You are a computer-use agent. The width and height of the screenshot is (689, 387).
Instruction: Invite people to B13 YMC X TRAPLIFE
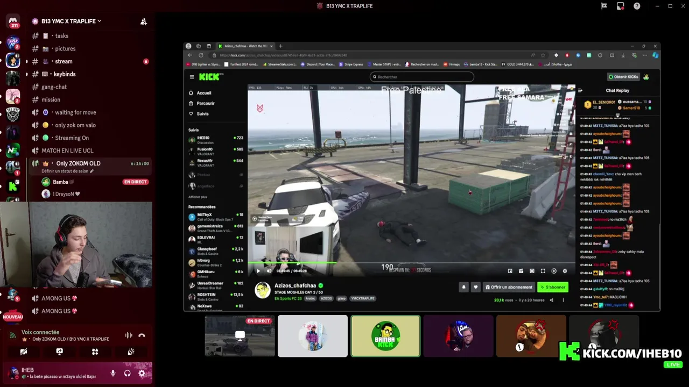[143, 21]
